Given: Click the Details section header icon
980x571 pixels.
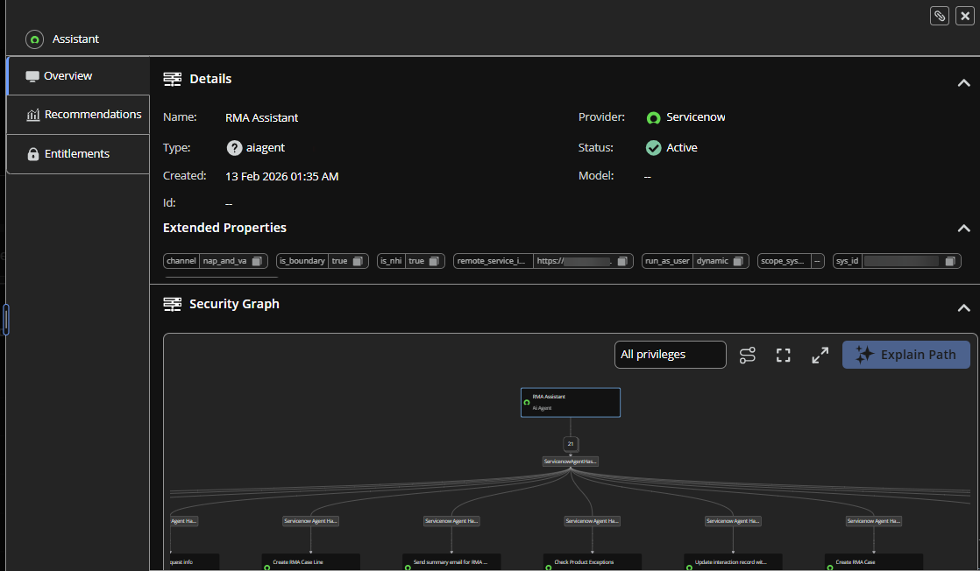Looking at the screenshot, I should pos(173,79).
